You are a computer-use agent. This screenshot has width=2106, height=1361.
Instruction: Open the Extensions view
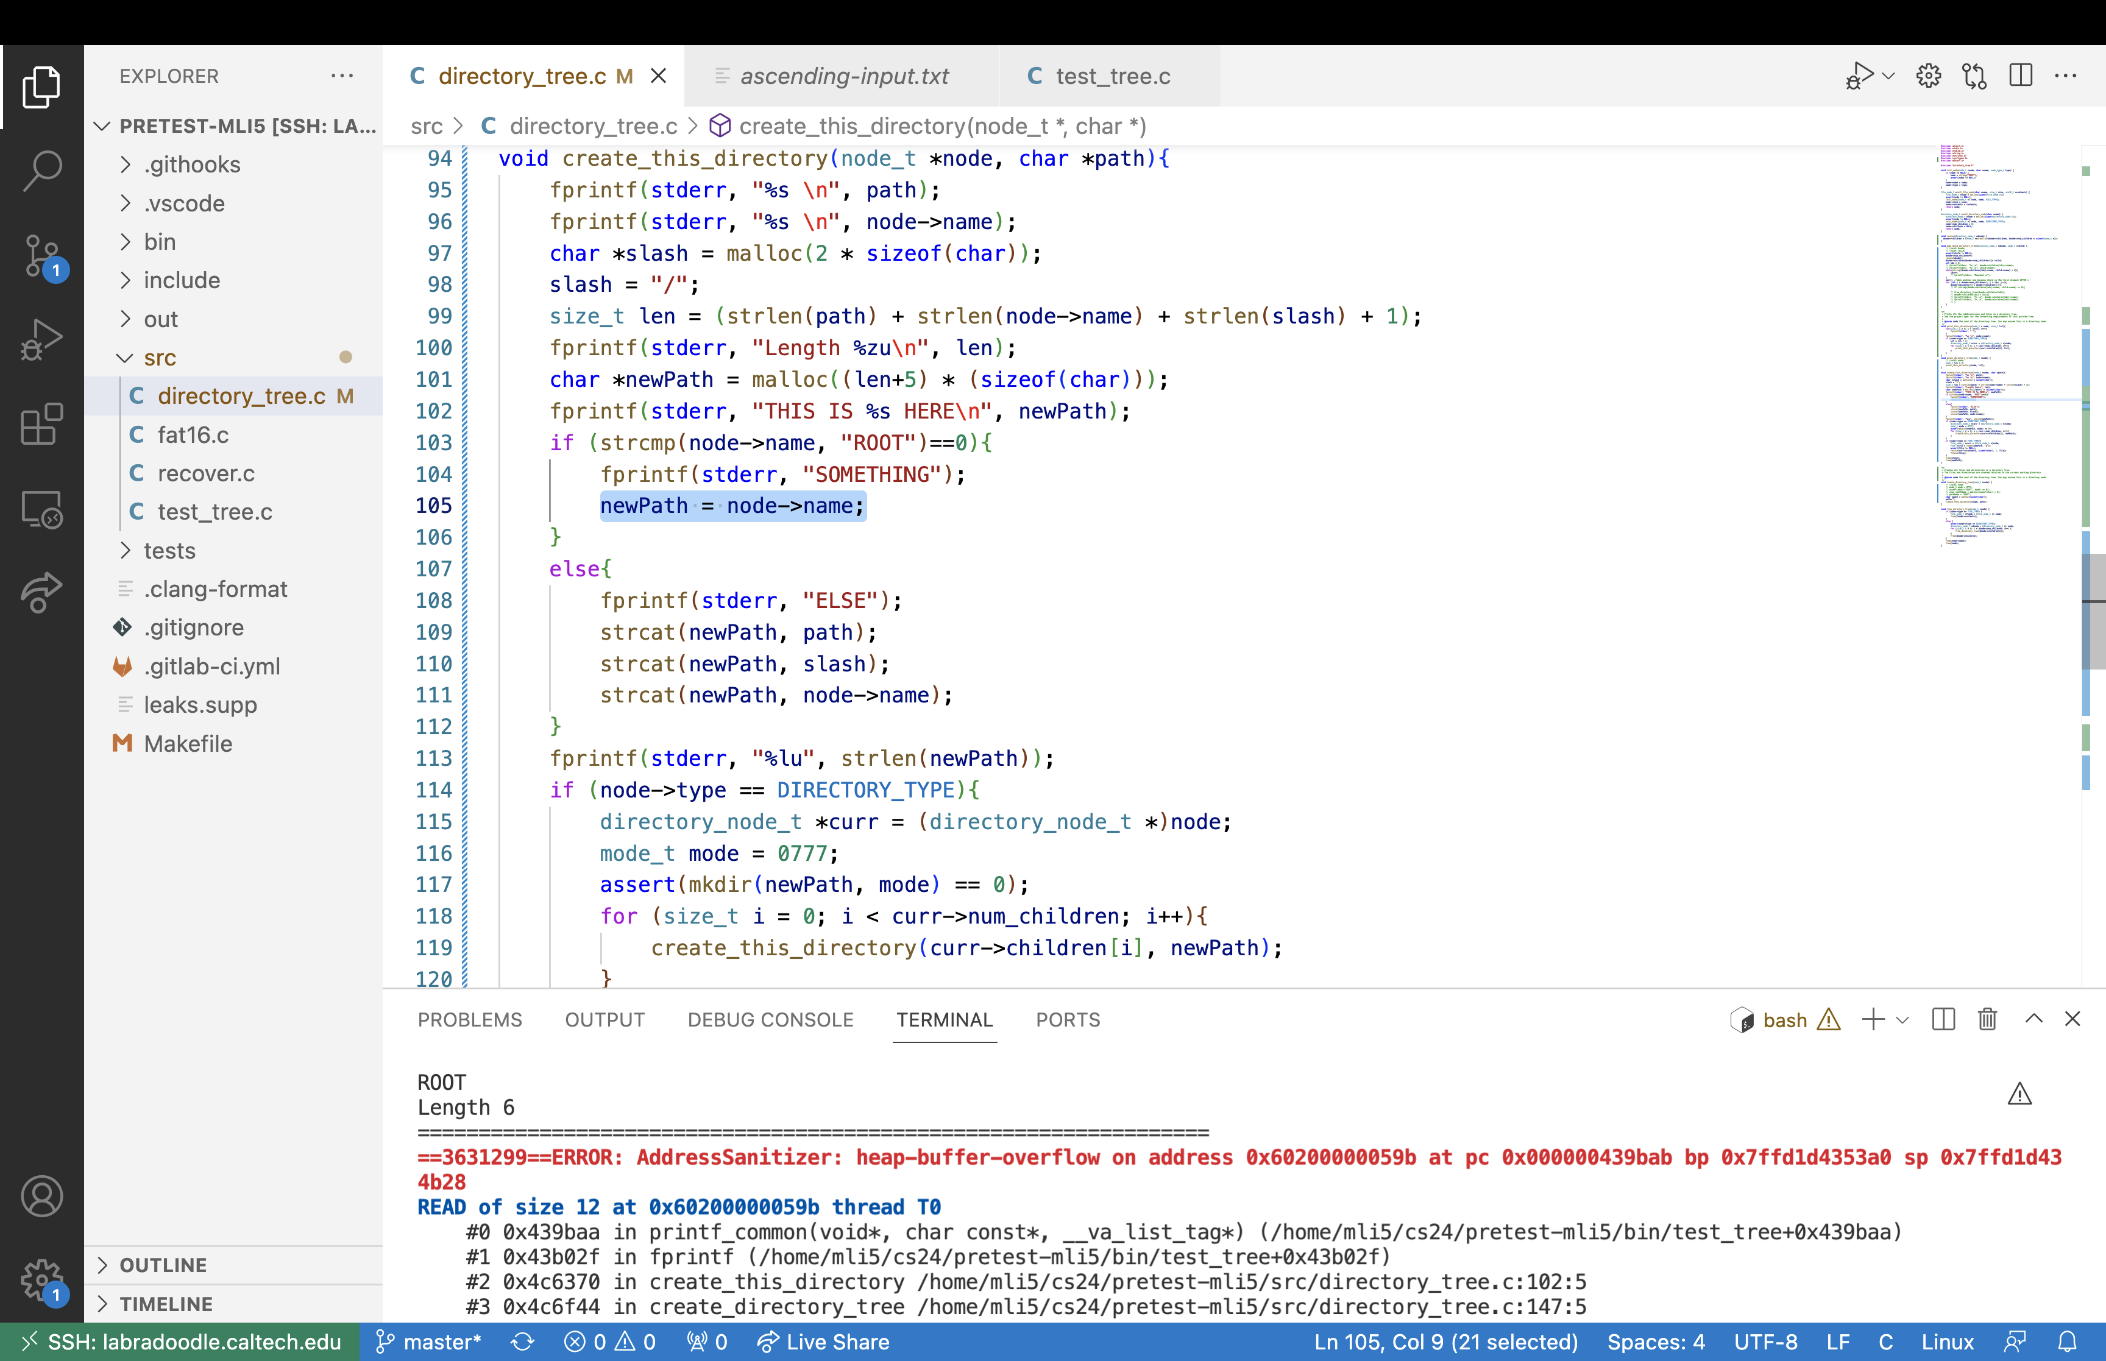(41, 425)
